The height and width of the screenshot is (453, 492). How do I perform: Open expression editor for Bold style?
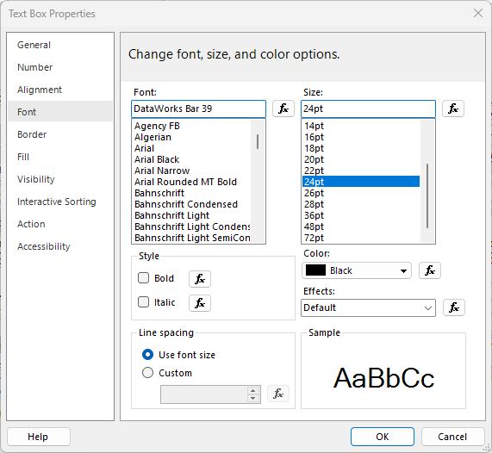coord(200,279)
